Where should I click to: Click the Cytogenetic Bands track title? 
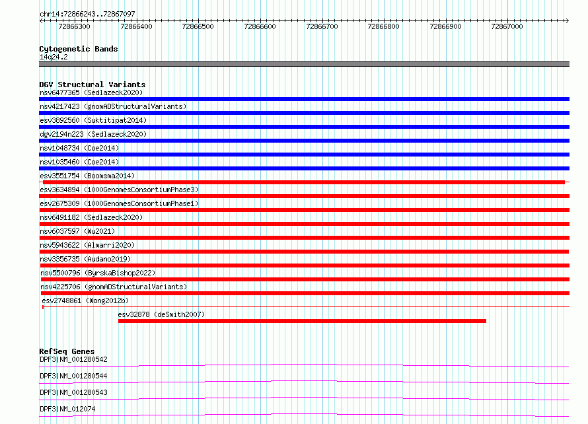coord(79,49)
